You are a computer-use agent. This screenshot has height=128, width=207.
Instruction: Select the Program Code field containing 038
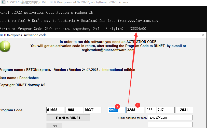coord(151,110)
